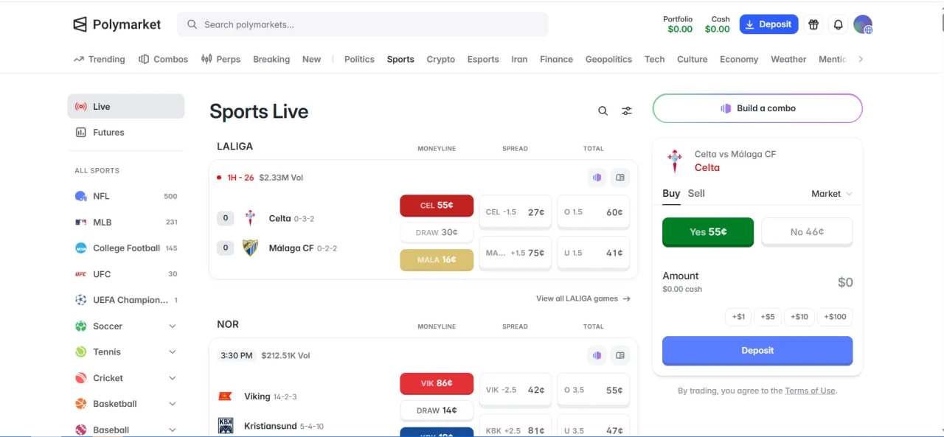Open game view icon in Celta card
The width and height of the screenshot is (944, 437).
click(620, 178)
